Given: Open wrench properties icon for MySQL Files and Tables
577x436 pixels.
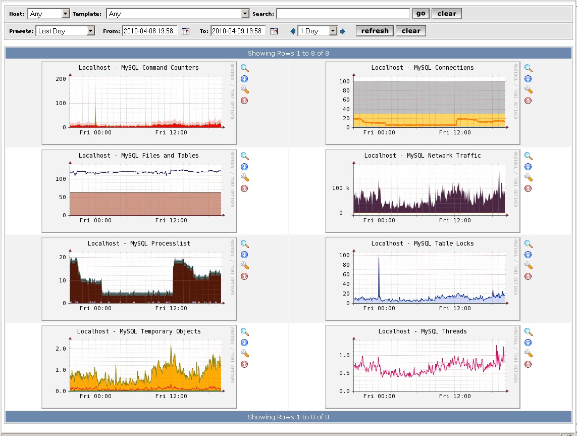Looking at the screenshot, I should click(x=245, y=178).
